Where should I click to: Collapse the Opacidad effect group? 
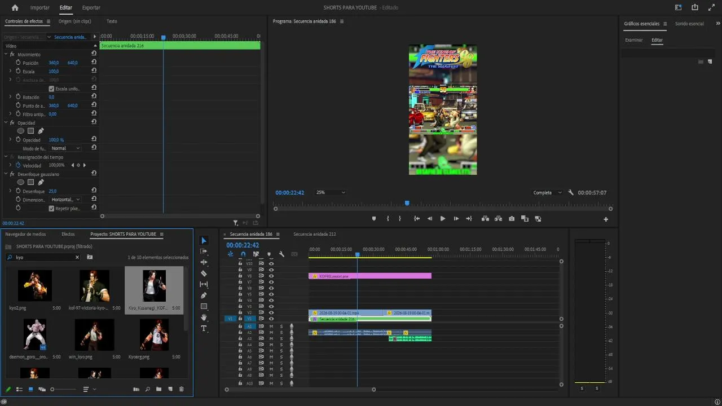tap(6, 122)
